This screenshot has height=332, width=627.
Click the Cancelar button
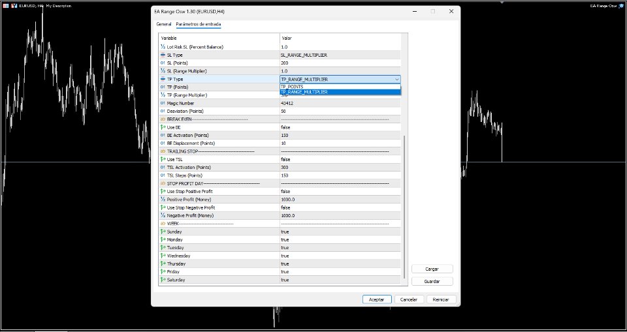[x=409, y=299]
